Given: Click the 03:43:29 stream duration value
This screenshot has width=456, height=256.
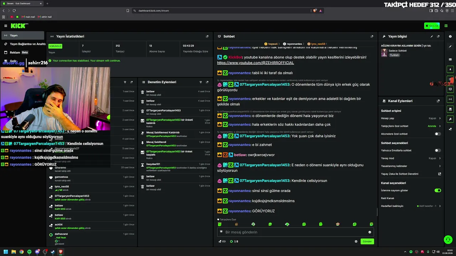Looking at the screenshot, I should tap(188, 46).
